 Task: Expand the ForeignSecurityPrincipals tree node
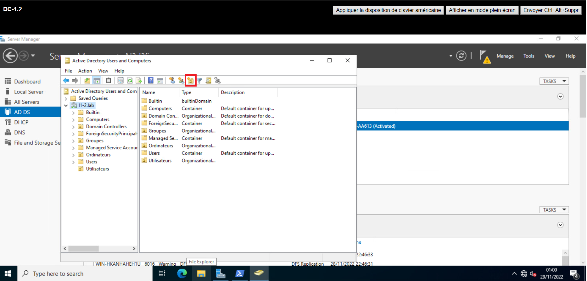tap(73, 134)
